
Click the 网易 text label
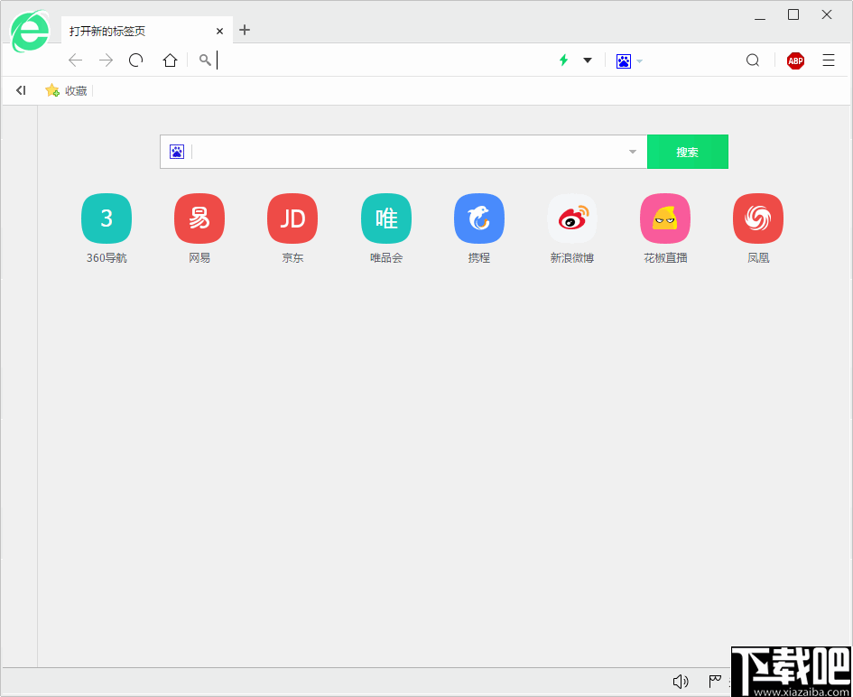(x=199, y=258)
